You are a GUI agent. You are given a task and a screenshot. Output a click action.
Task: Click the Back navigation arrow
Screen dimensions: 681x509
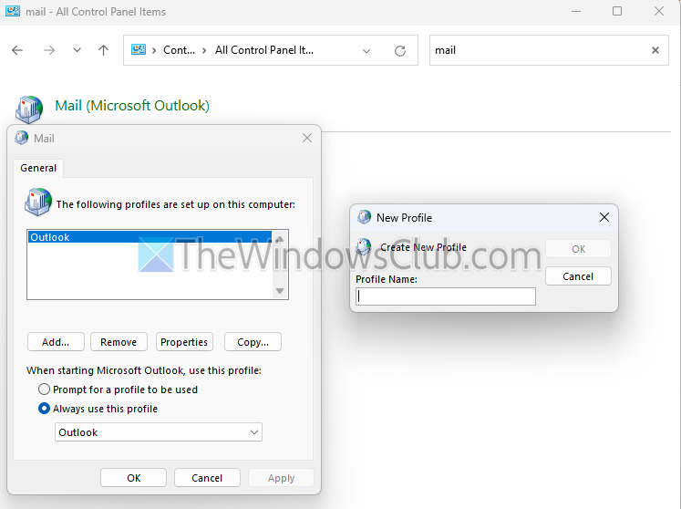[x=17, y=50]
